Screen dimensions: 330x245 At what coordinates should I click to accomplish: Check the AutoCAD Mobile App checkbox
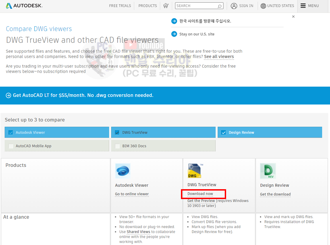[11, 146]
